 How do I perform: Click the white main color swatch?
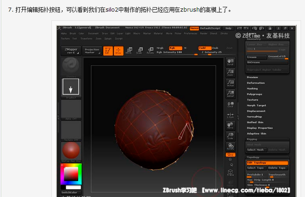(x=73, y=187)
